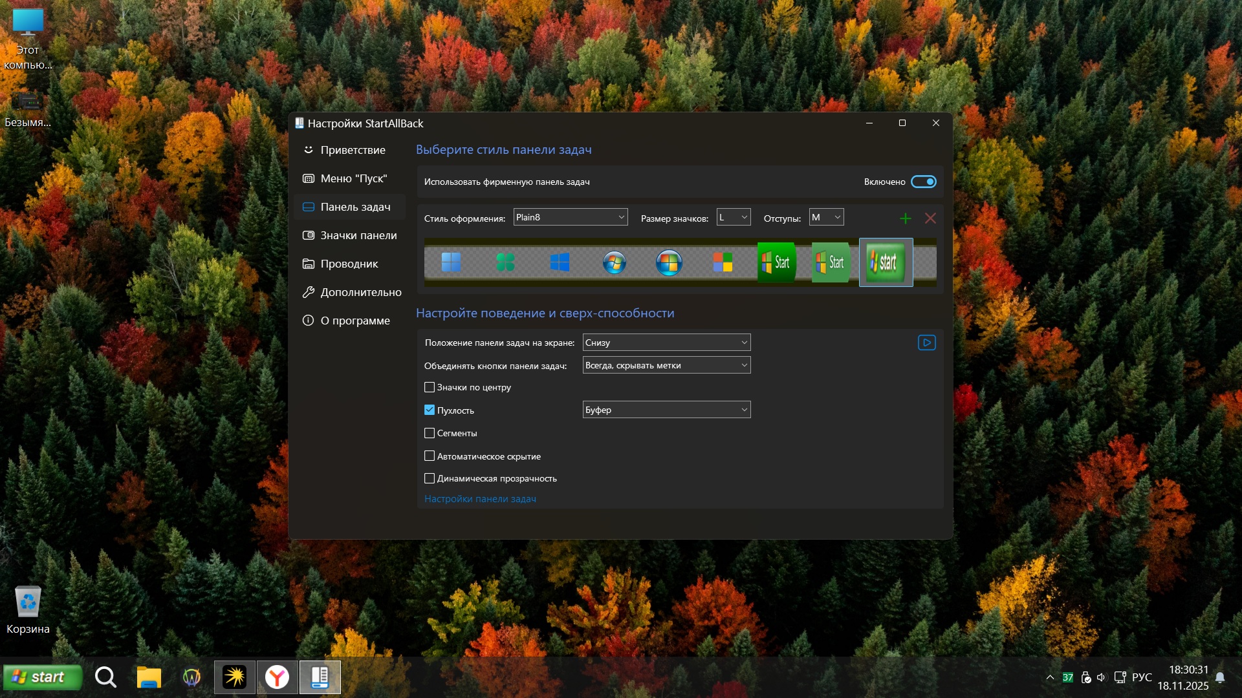This screenshot has height=698, width=1242.
Task: Click the green plus to add style
Action: coord(905,218)
